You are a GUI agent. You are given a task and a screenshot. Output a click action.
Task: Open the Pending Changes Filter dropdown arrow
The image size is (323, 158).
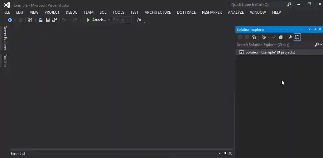tap(269, 37)
